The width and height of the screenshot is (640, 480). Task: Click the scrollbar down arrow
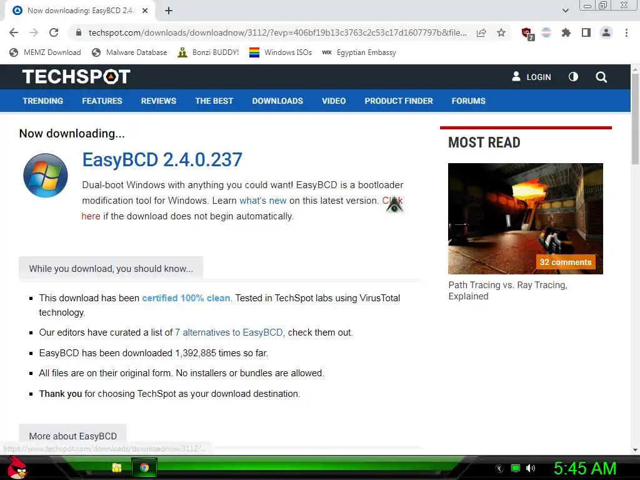coord(636,450)
